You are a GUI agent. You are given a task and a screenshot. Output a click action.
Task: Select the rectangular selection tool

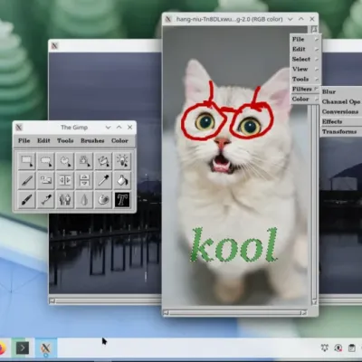pos(26,160)
